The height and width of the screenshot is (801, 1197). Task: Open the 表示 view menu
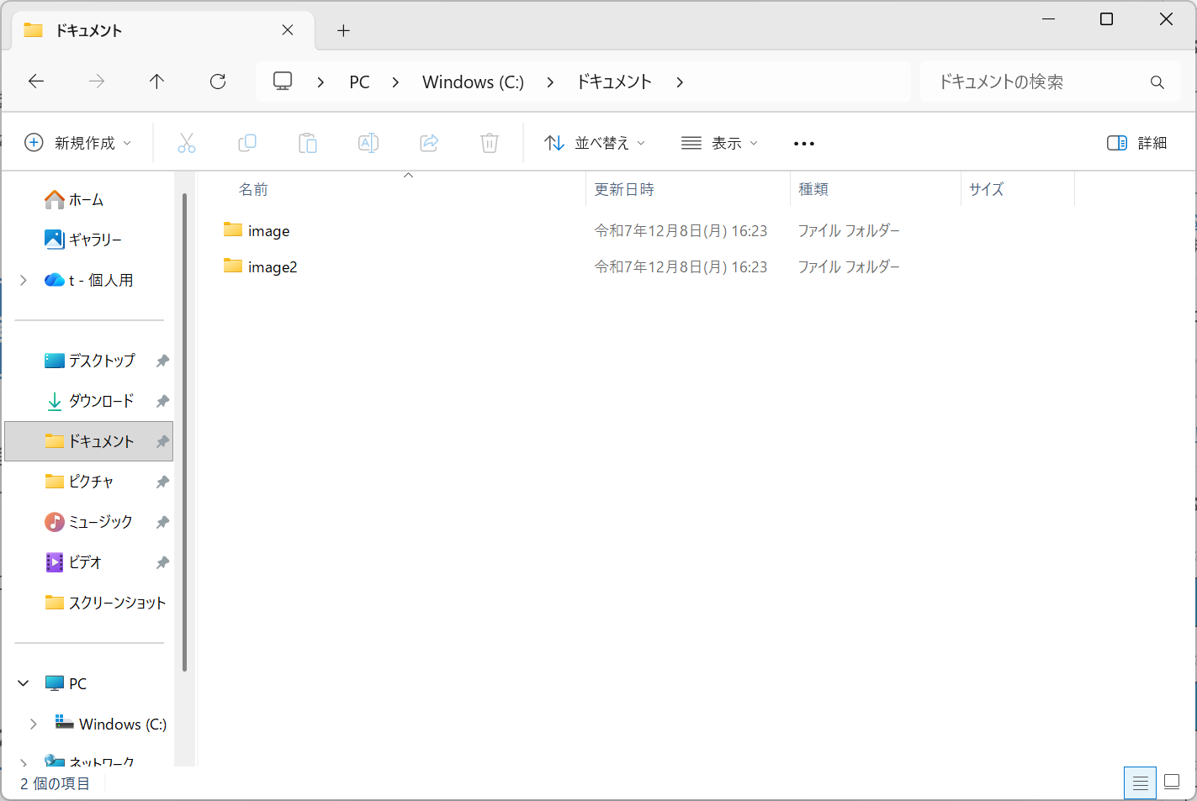(x=719, y=143)
